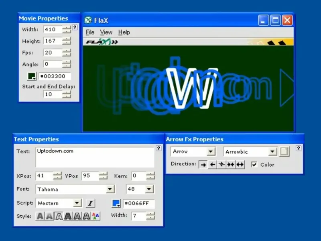The width and height of the screenshot is (321, 241).
Task: Select the inward converging arrows direction
Action: [x=231, y=165]
